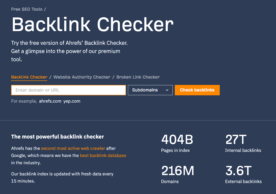Open the best backlink database link
This screenshot has height=194, width=276.
click(x=103, y=155)
